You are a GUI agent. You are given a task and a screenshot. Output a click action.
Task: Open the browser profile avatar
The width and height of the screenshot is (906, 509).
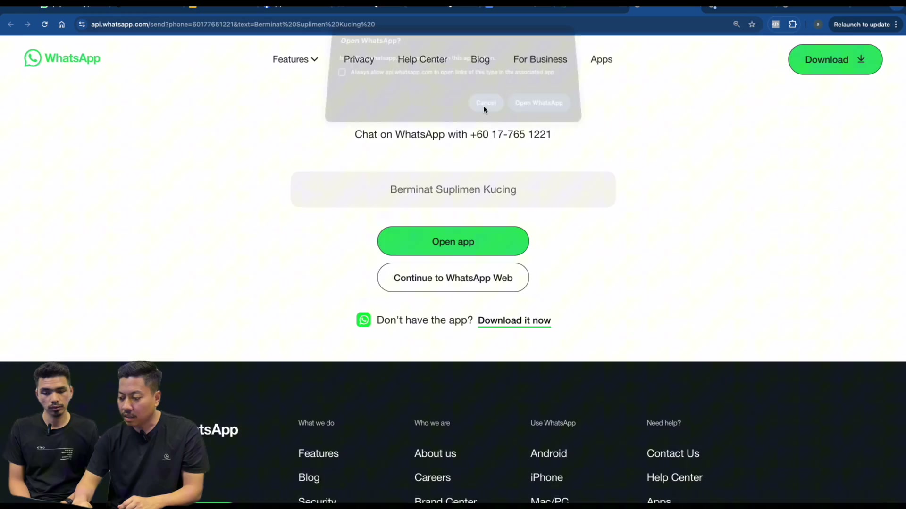point(818,24)
